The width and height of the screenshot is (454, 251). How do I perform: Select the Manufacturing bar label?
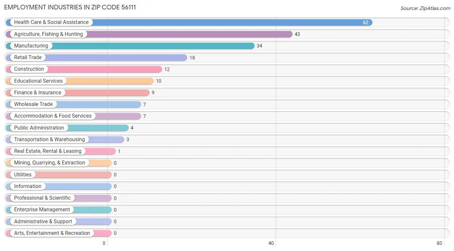point(31,46)
